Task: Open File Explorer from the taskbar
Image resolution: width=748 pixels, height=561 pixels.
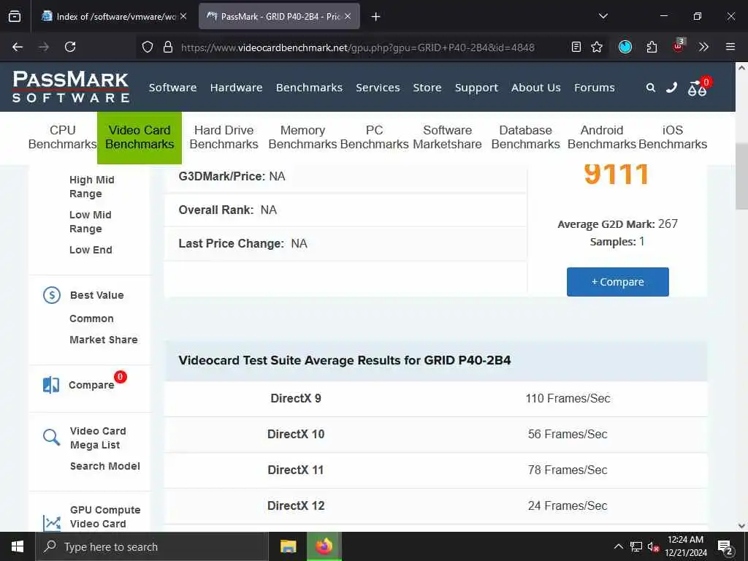Action: (x=288, y=546)
